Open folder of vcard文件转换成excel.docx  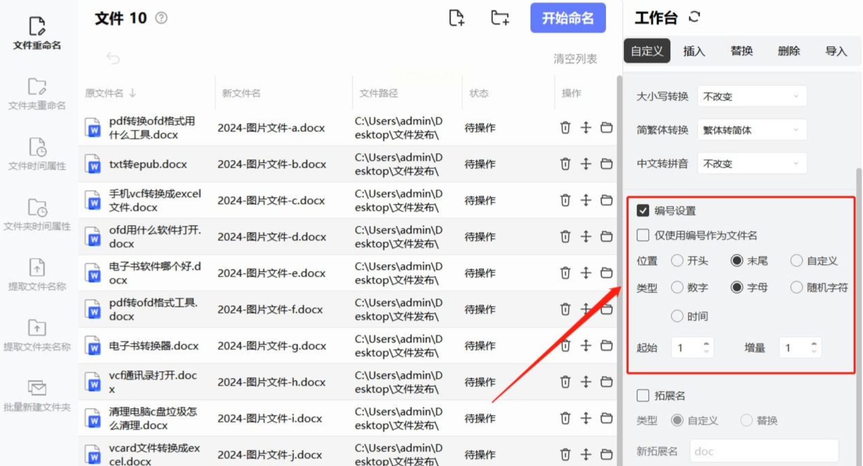[606, 455]
